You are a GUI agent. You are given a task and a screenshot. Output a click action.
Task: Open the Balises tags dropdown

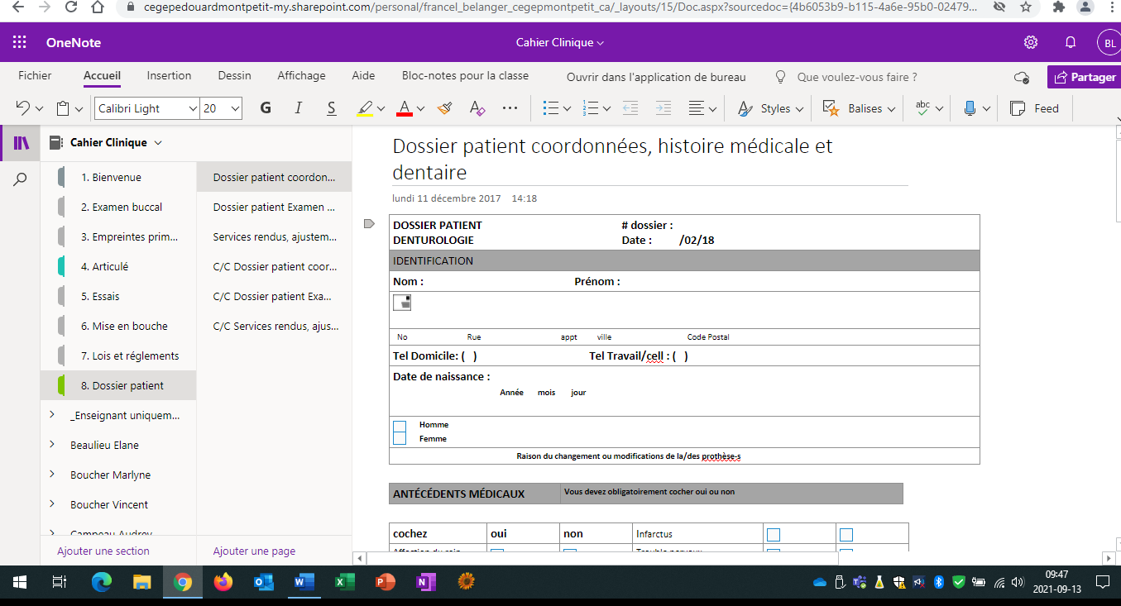point(860,108)
